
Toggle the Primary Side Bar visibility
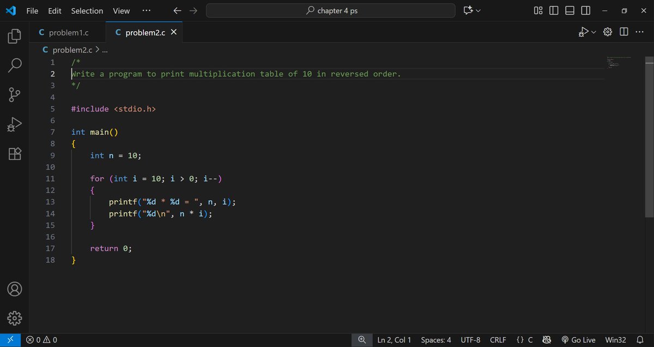pos(554,10)
